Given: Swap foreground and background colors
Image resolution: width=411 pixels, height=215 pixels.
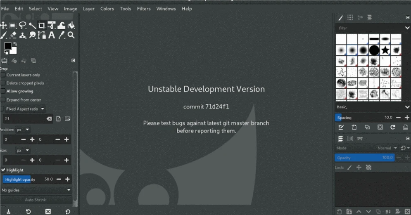Looking at the screenshot, I should (15, 44).
